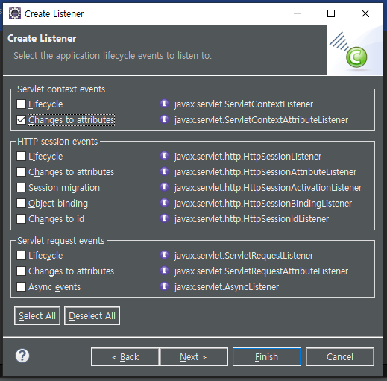387x381 pixels.
Task: Click javax.servlet.http.HttpSessionListener text
Action: (248, 157)
